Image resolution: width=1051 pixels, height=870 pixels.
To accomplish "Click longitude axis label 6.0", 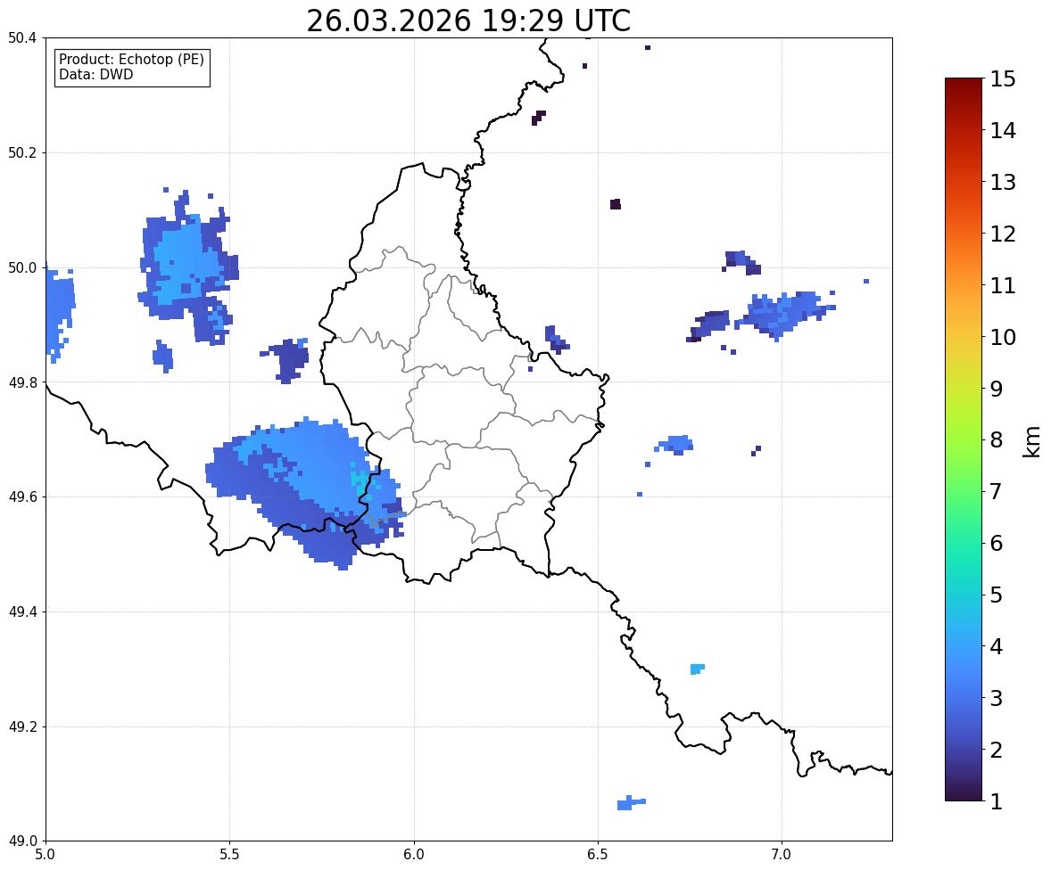I will click(414, 855).
